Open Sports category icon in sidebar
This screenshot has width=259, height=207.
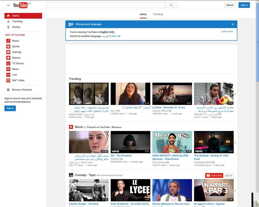(8, 46)
